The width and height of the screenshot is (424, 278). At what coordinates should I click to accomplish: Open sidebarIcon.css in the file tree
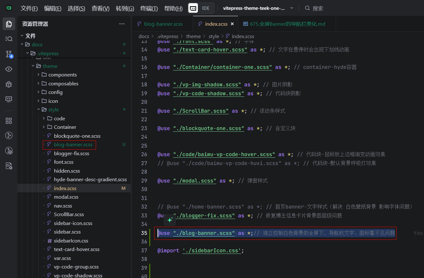71,241
